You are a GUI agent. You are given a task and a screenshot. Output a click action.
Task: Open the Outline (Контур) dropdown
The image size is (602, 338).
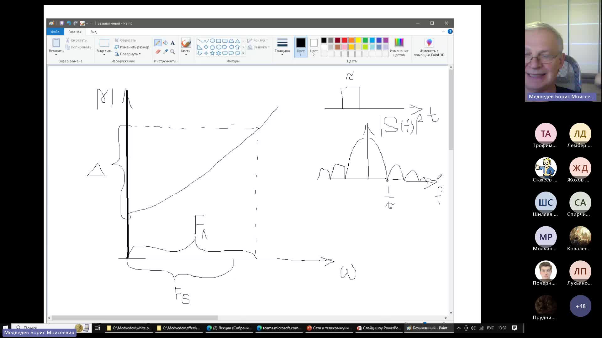[x=258, y=40]
